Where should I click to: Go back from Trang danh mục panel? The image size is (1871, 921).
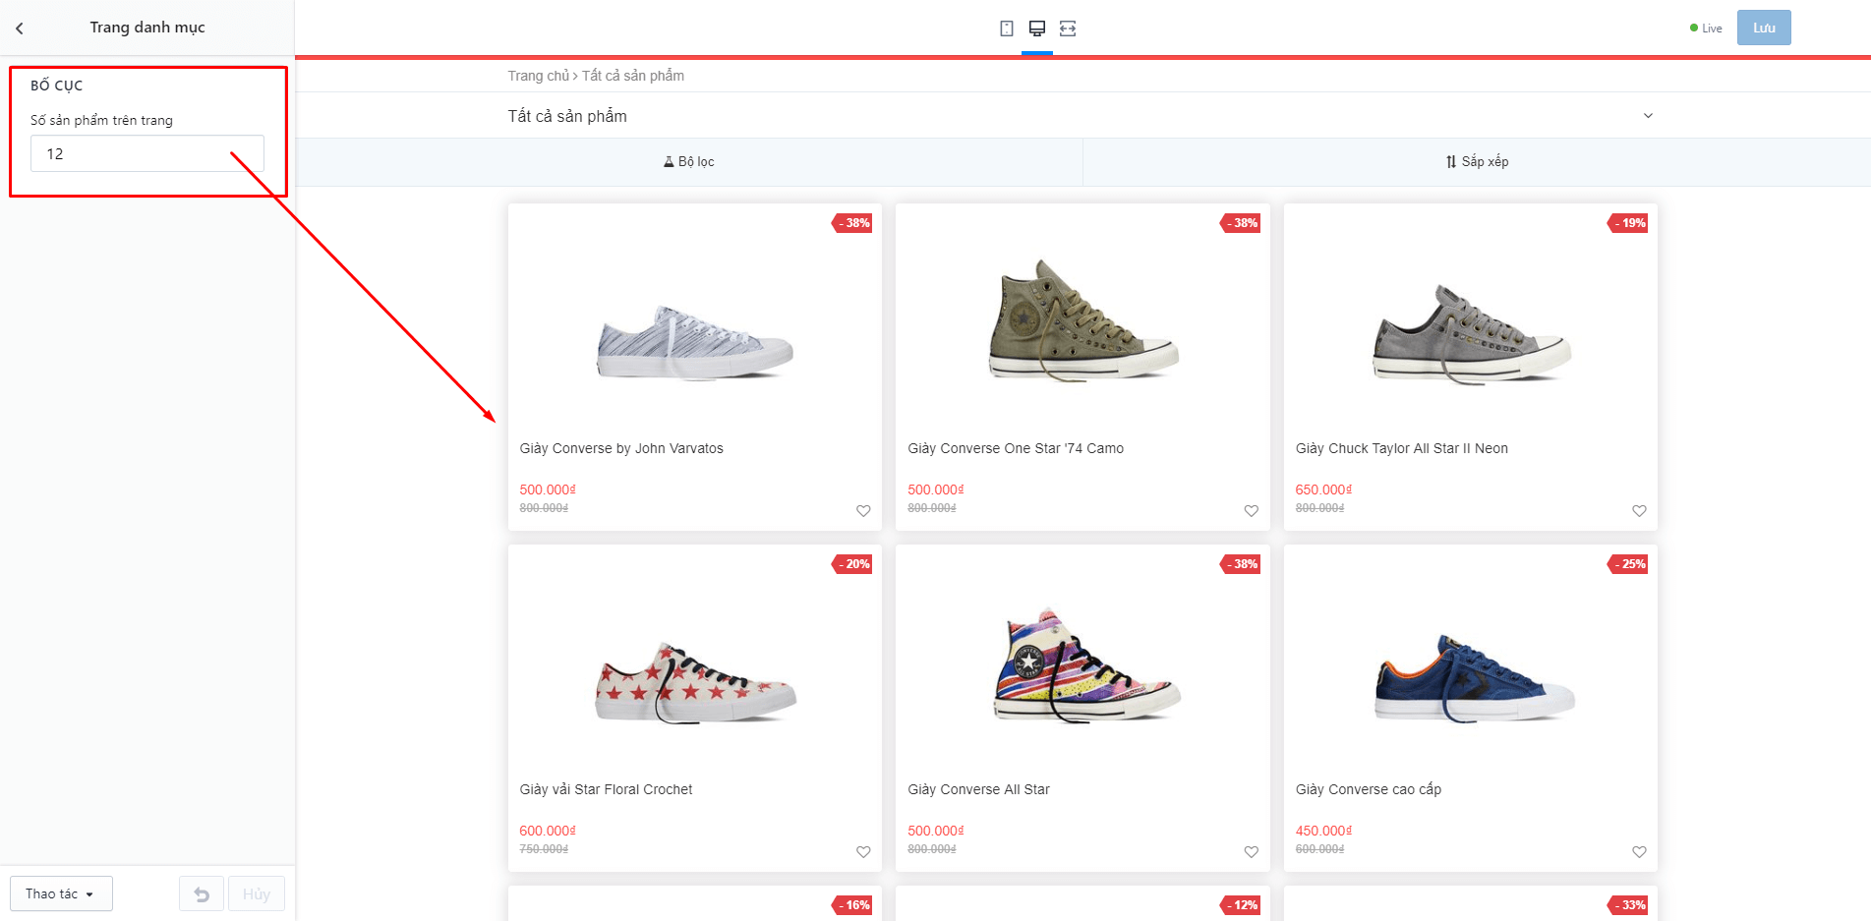click(20, 29)
